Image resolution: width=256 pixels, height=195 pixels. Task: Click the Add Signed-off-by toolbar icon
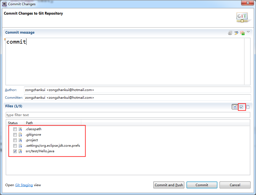coord(236,33)
